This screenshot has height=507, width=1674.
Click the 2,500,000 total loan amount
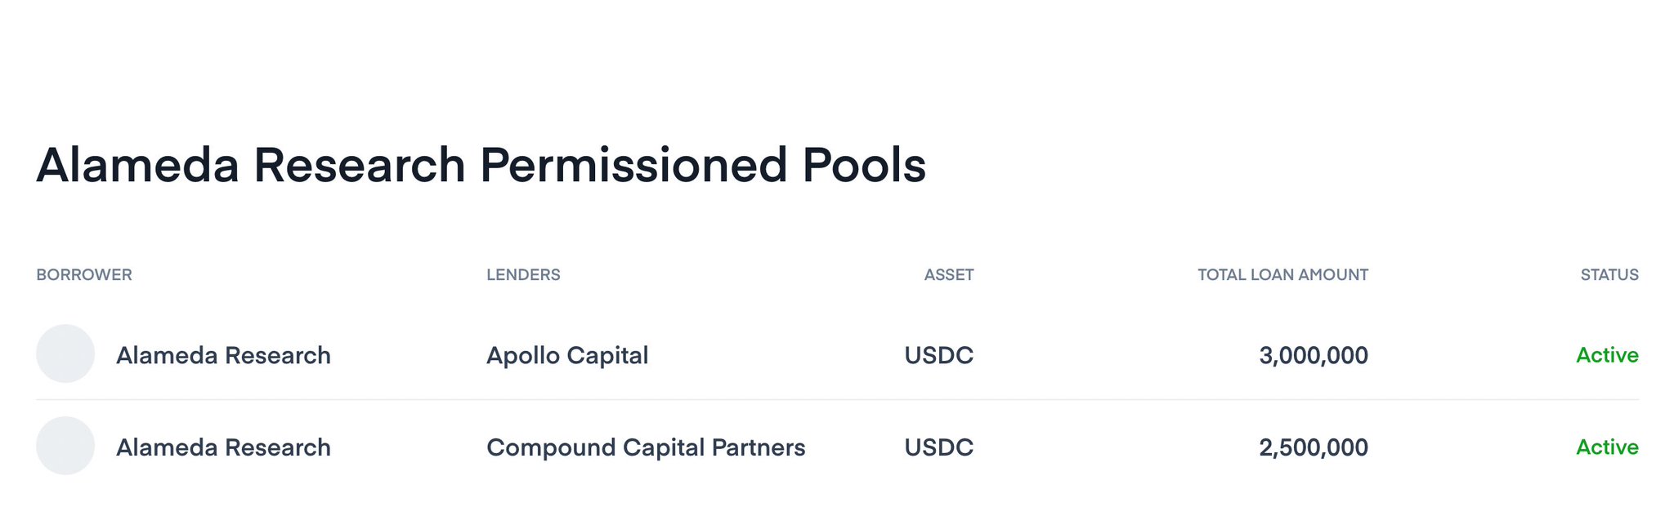[1313, 447]
